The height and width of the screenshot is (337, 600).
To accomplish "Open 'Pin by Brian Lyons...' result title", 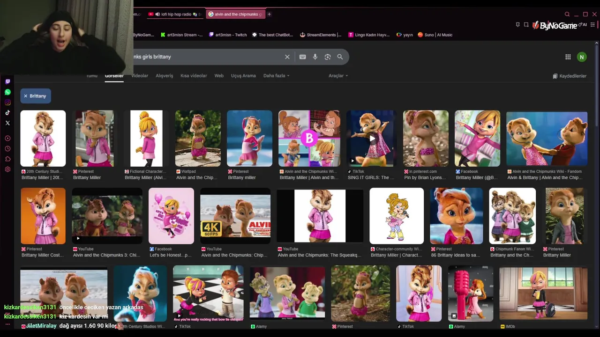I will pos(425,177).
